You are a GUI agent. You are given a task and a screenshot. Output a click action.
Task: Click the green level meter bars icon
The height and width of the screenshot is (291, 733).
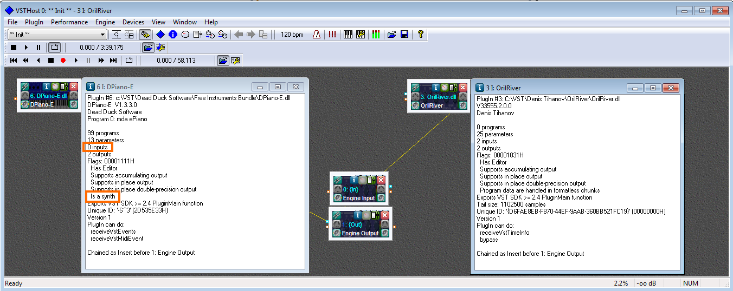pyautogui.click(x=376, y=35)
